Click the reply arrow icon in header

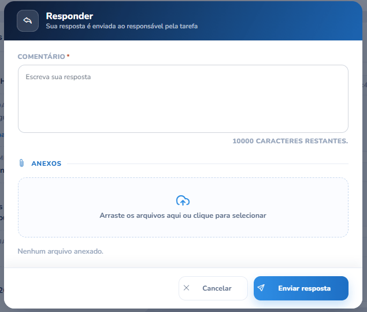28,21
